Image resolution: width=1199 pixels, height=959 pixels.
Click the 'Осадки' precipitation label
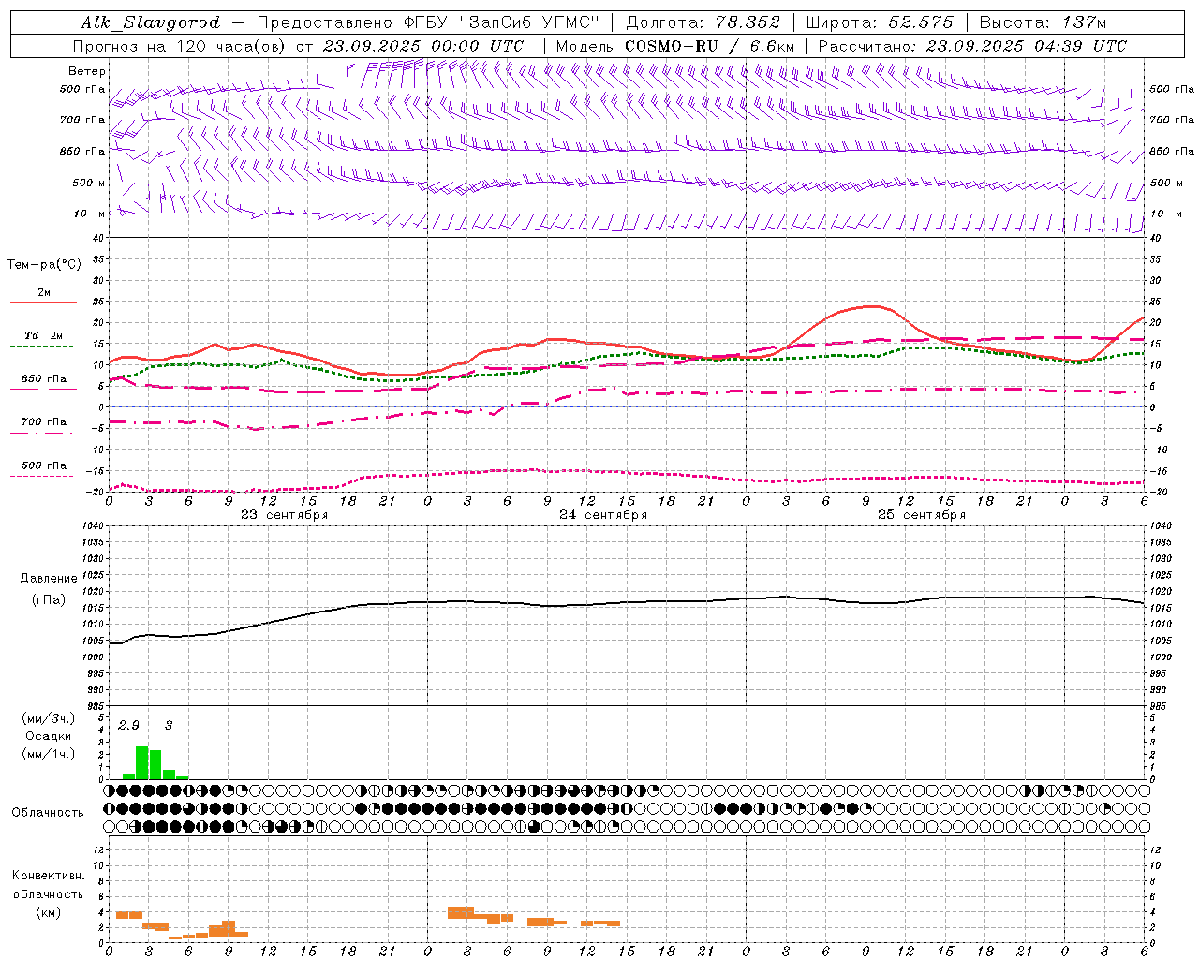click(48, 736)
